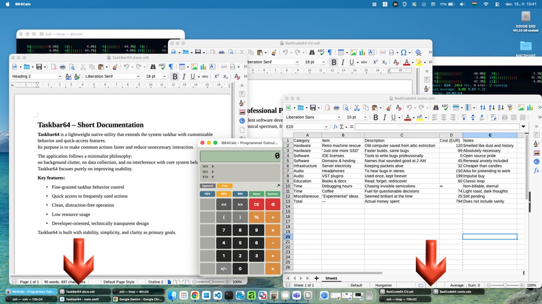The image size is (542, 304).
Task: Toggle Strikethrough in Taskbar64 docs toolbar
Action: tap(205, 76)
